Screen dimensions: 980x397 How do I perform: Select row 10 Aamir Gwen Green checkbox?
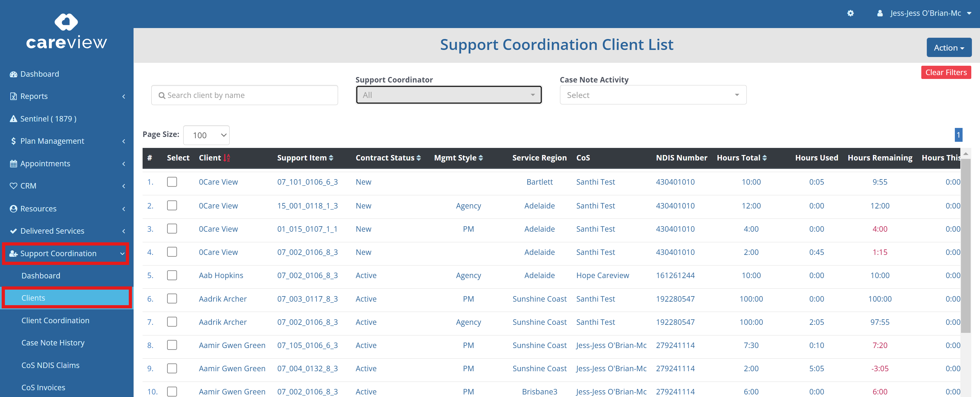click(172, 391)
